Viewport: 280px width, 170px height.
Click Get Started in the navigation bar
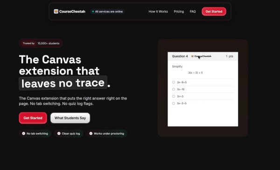click(x=214, y=11)
